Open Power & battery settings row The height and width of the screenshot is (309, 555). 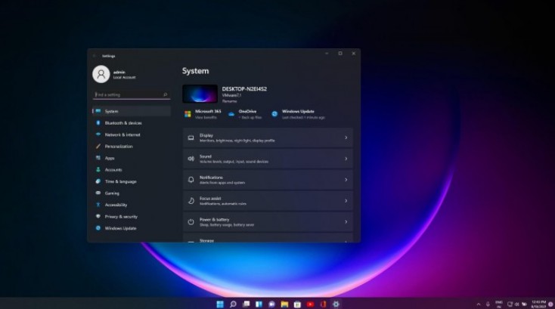click(268, 222)
